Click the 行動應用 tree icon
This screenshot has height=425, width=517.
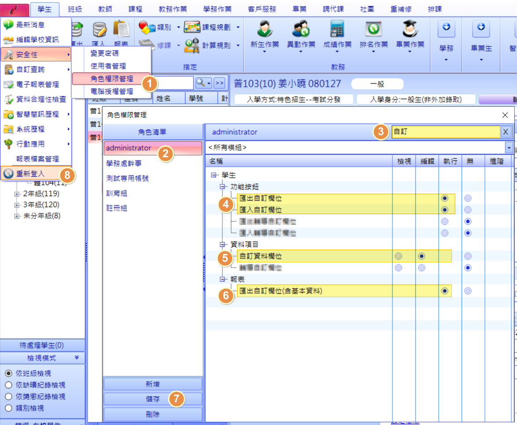coord(8,144)
